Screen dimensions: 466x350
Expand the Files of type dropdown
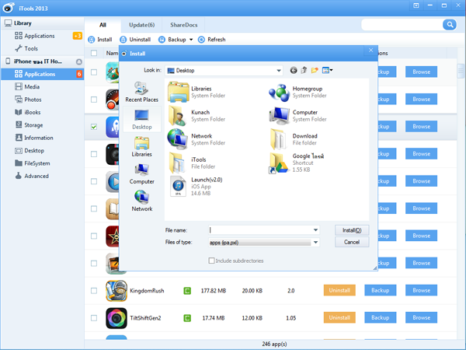(315, 242)
